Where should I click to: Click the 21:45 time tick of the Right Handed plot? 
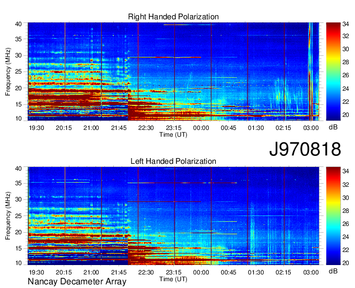119,128
